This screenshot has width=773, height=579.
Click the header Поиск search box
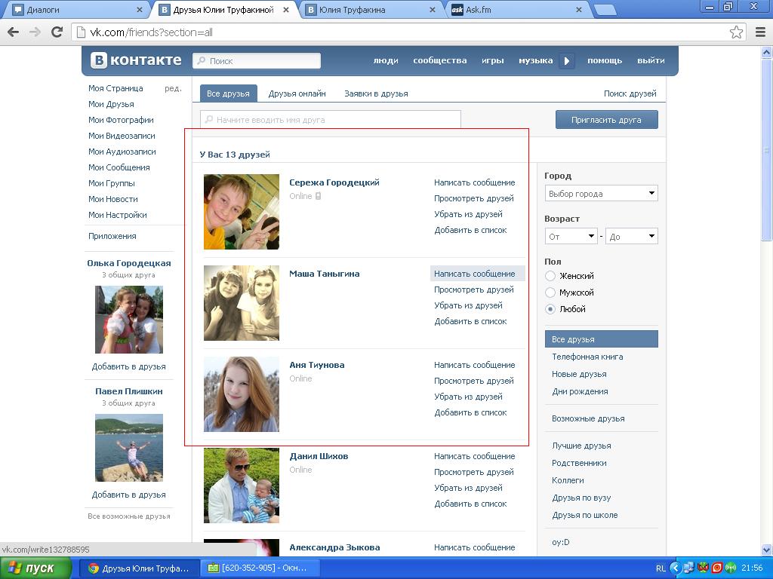[257, 61]
